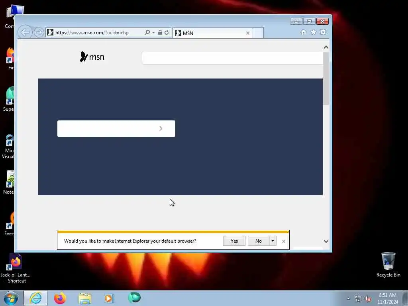Open Windows Media Player taskbar icon
This screenshot has height=306, width=408.
109,298
